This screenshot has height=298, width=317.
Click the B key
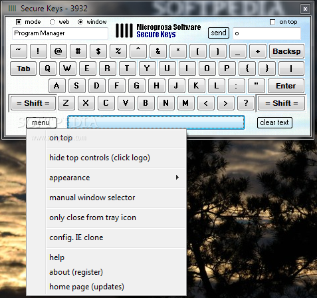pyautogui.click(x=146, y=103)
